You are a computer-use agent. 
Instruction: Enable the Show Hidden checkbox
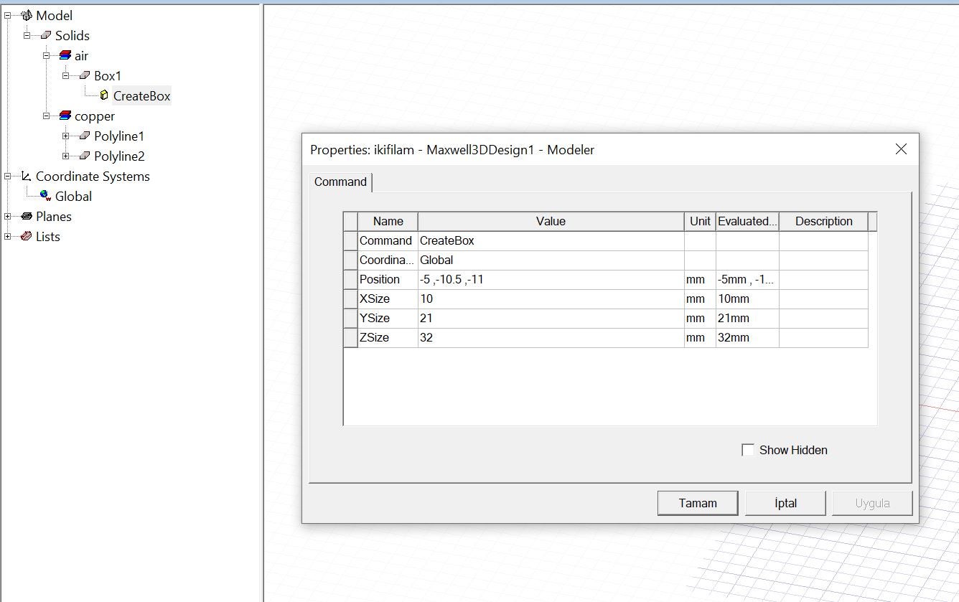(748, 450)
